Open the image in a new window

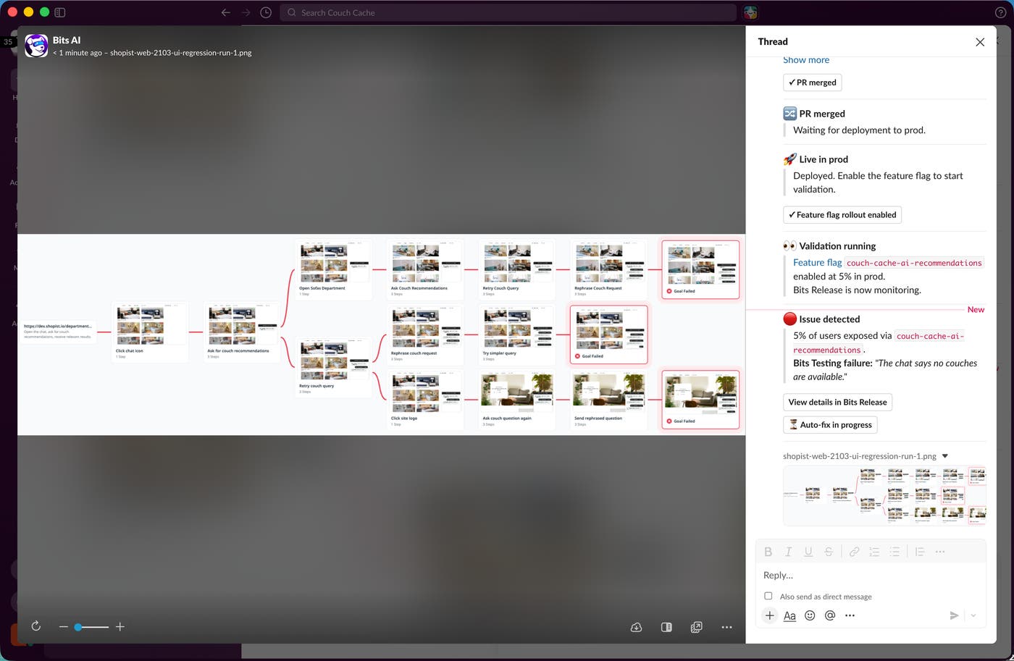696,627
